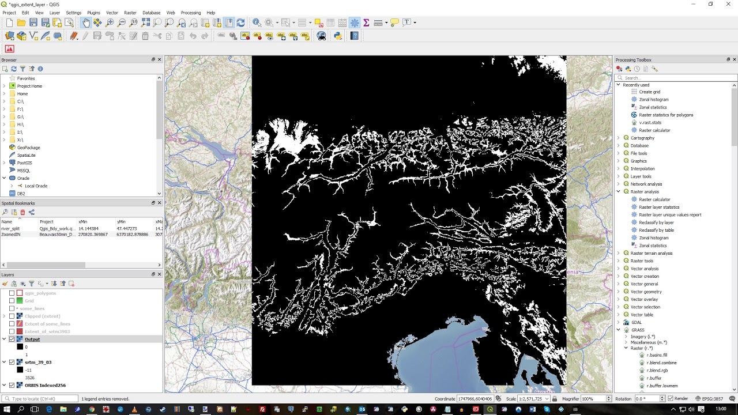Open the Processing menu
The height and width of the screenshot is (415, 738).
tap(191, 13)
